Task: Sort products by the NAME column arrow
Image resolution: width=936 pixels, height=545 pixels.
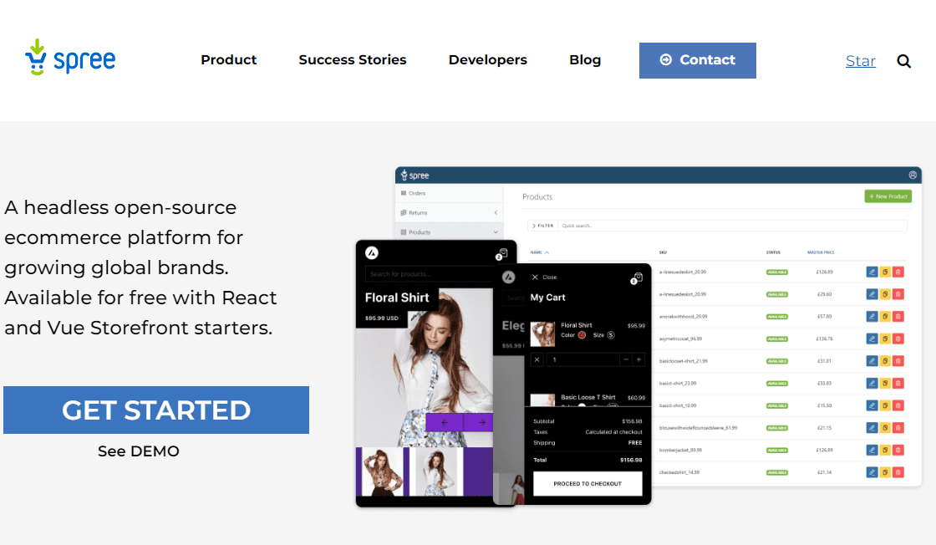Action: (x=547, y=252)
